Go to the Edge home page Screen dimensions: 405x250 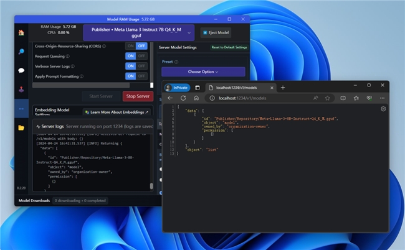click(196, 98)
